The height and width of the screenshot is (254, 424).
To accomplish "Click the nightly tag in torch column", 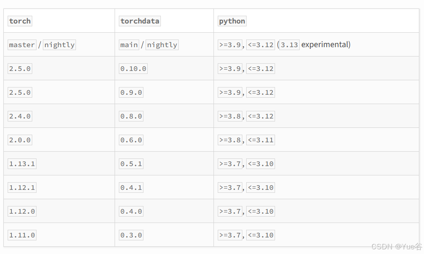I will pyautogui.click(x=59, y=45).
